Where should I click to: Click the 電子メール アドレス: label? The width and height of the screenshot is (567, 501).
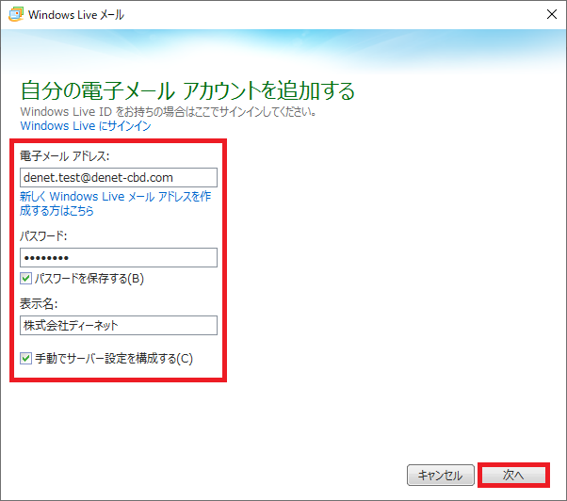65,156
